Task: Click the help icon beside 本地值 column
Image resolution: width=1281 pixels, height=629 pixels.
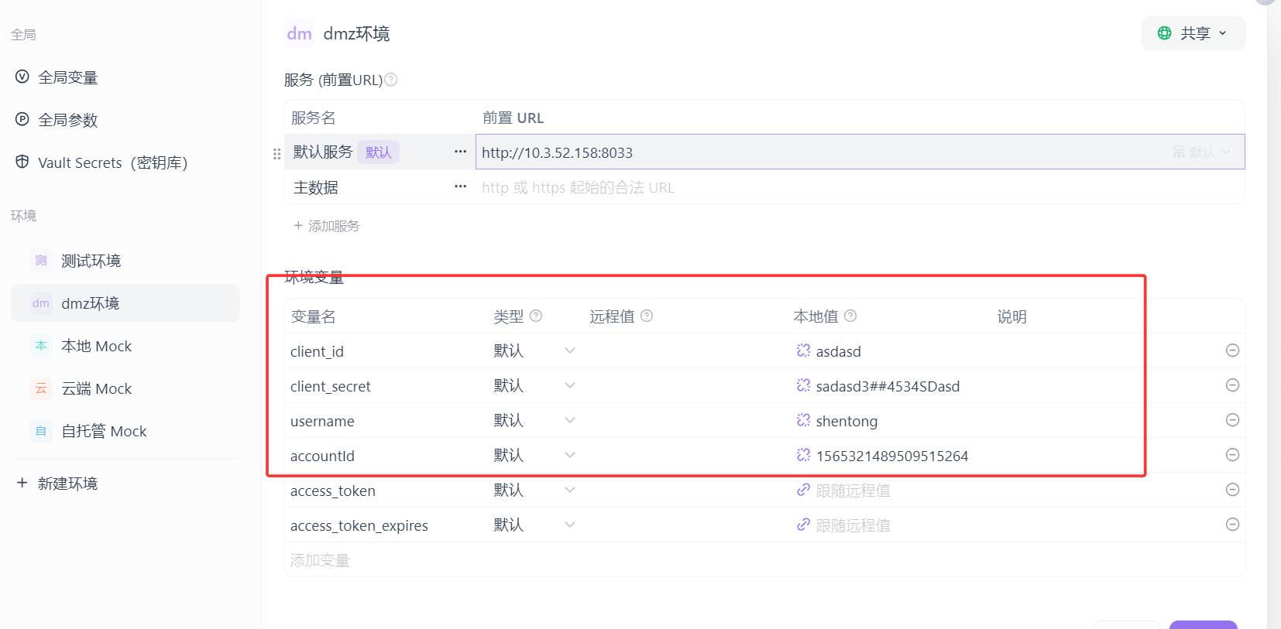Action: click(x=850, y=316)
